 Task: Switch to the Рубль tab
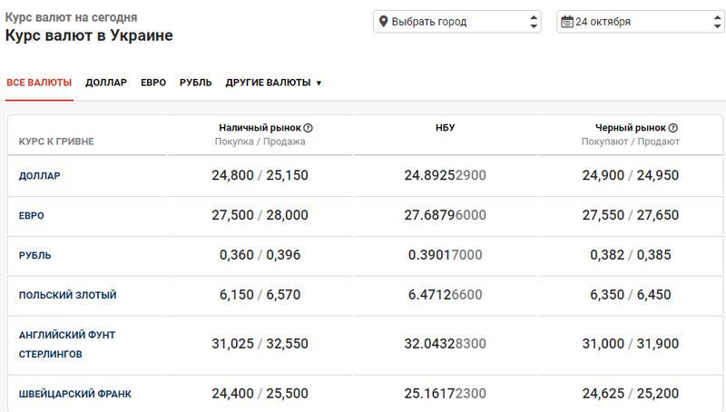point(196,83)
